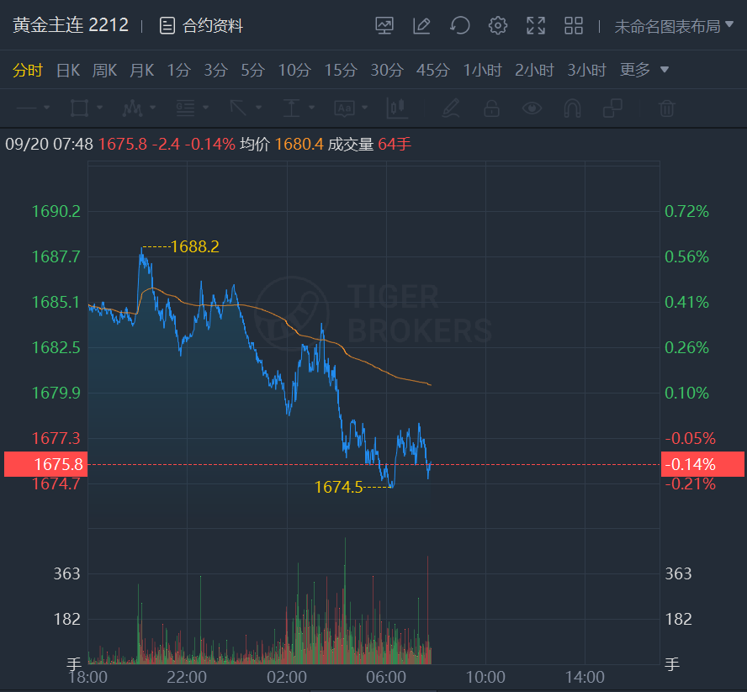
Task: Click the edit note pencil icon
Action: 422,26
